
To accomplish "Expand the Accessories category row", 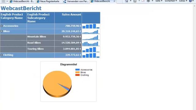I will [x=2, y=26].
